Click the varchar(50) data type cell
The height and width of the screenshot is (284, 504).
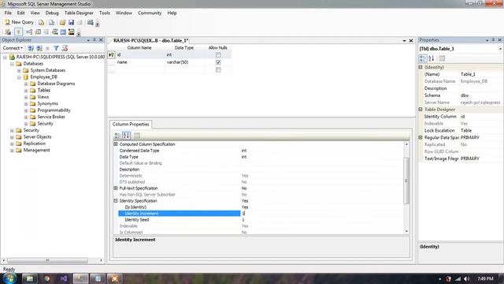point(184,62)
